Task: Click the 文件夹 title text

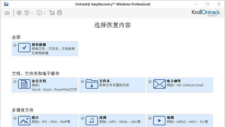Action: pyautogui.click(x=105, y=81)
